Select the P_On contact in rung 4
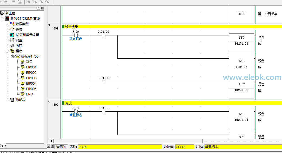This screenshot has width=282, height=153. tap(76, 112)
